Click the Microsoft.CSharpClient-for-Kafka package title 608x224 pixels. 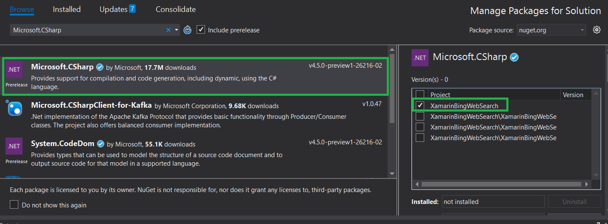pos(91,105)
